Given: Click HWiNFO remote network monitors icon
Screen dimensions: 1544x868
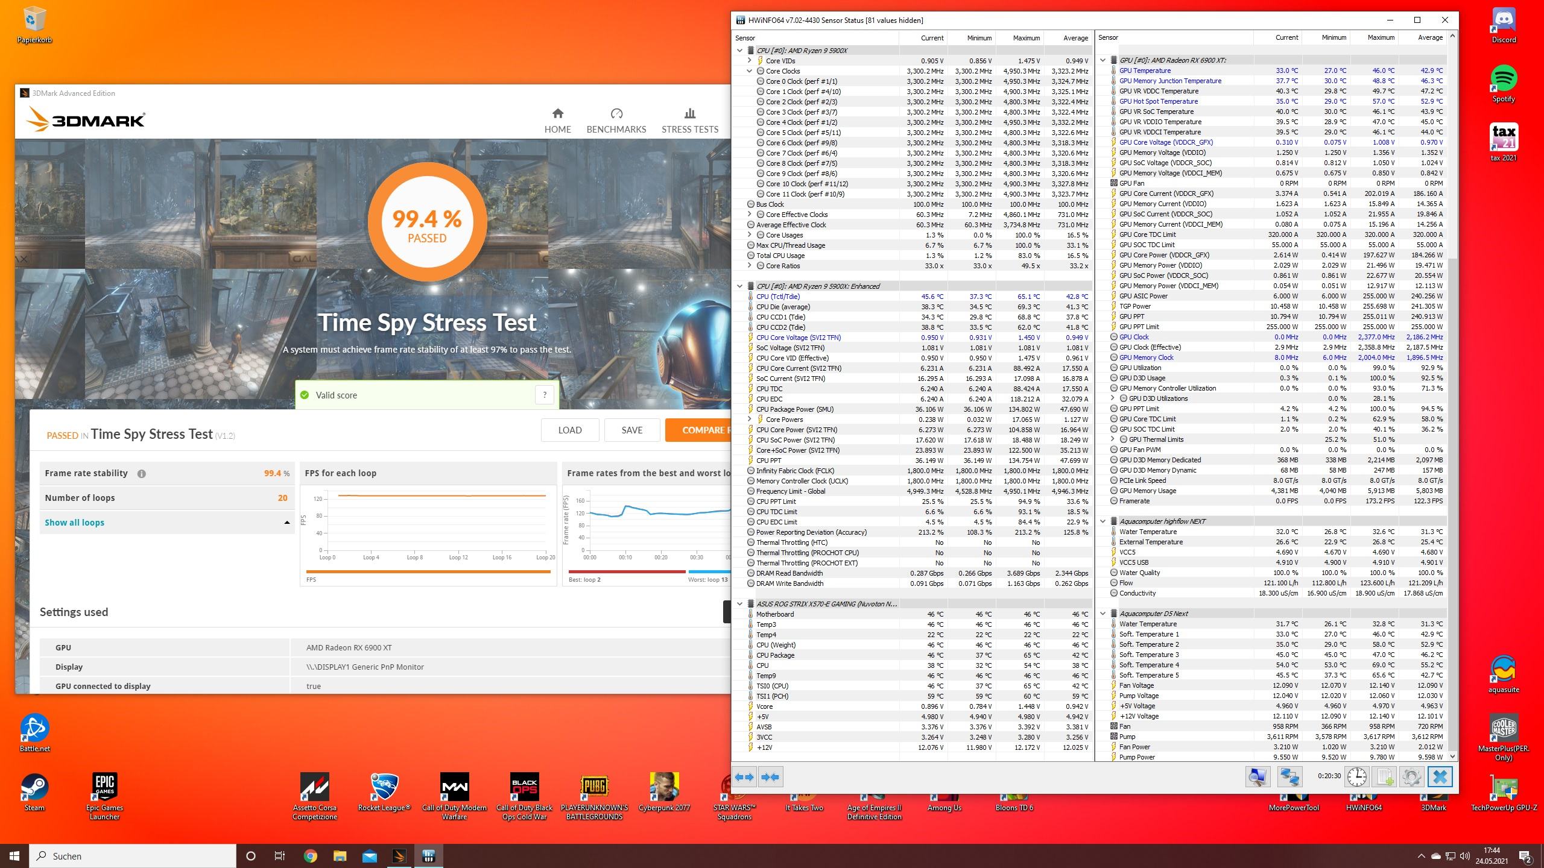Looking at the screenshot, I should coord(1290,777).
